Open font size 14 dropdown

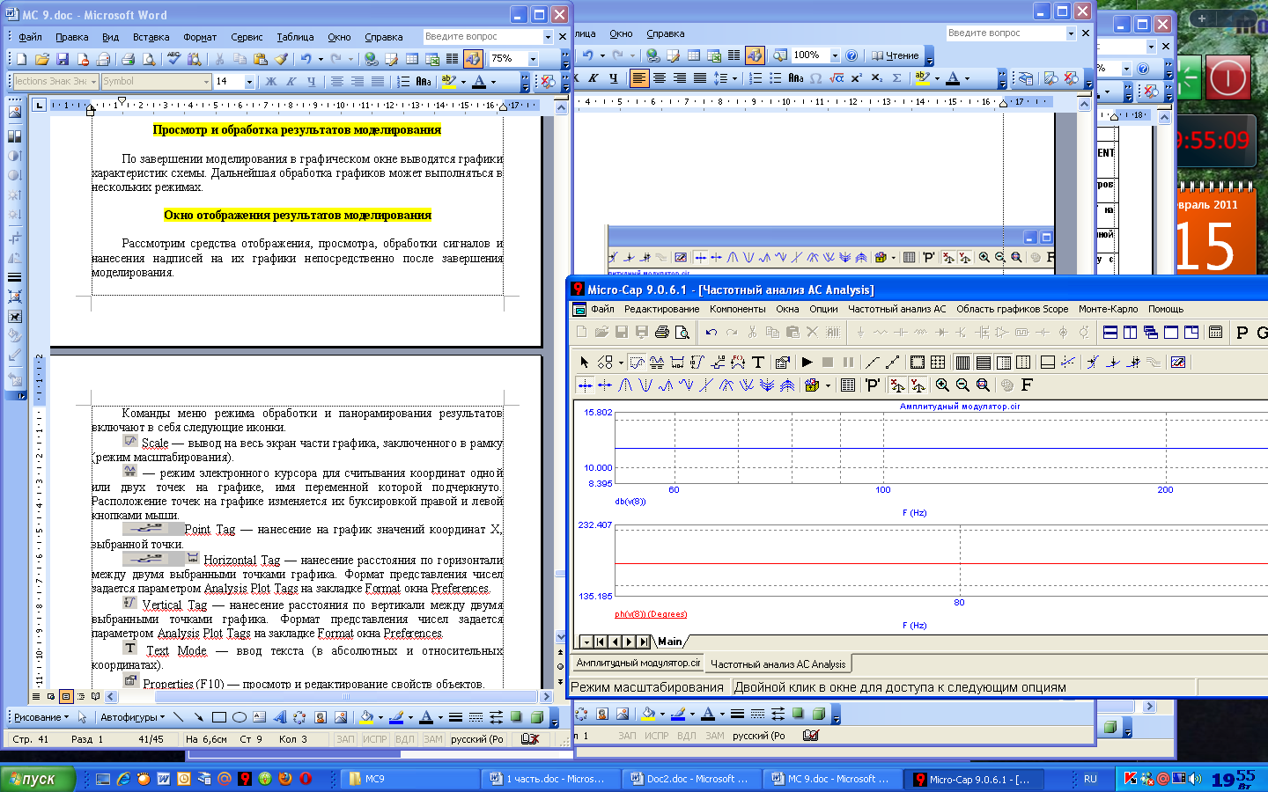pos(249,81)
